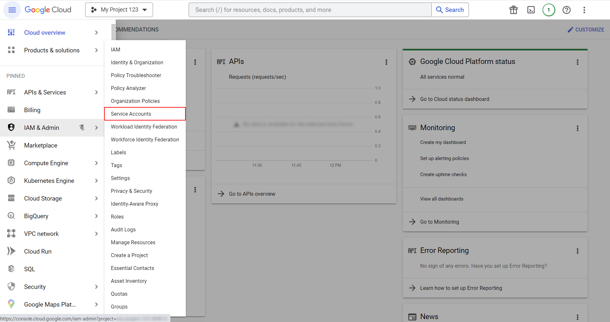Click Go to Monitoring link

coord(439,222)
